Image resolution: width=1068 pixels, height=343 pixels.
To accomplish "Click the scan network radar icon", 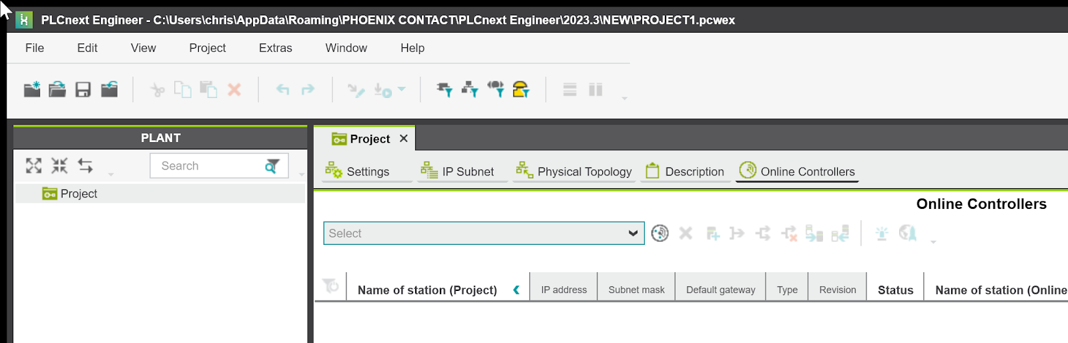I will 660,233.
